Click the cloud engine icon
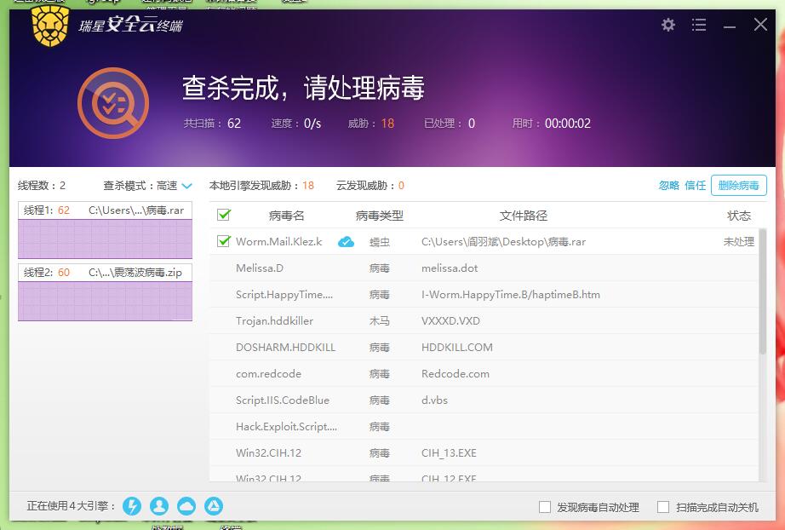This screenshot has height=530, width=785. pyautogui.click(x=186, y=506)
